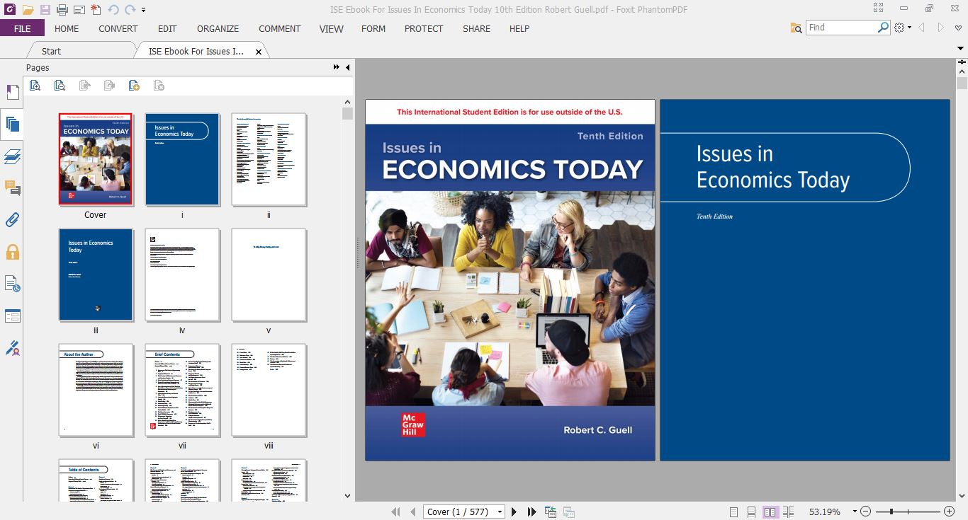
Task: Open the search settings gear
Action: pyautogui.click(x=899, y=28)
